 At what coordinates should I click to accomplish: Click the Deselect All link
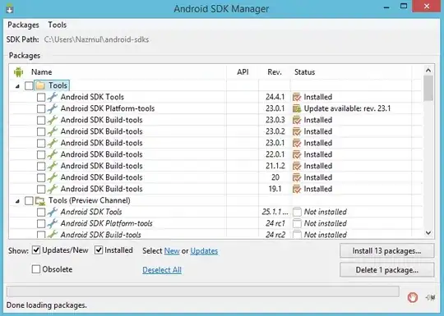pyautogui.click(x=162, y=270)
